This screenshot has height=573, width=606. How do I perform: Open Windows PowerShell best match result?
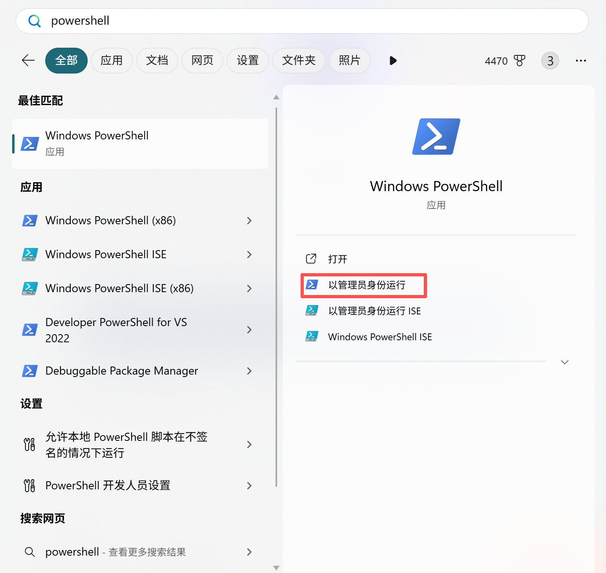coord(140,143)
